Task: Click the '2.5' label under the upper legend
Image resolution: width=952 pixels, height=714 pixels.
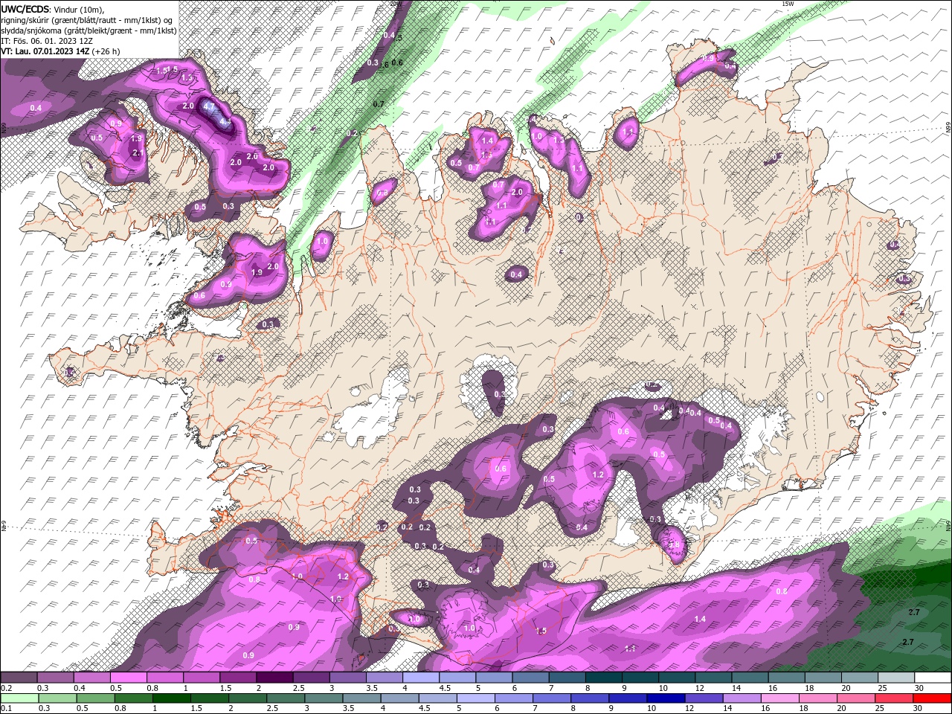Action: click(x=298, y=688)
